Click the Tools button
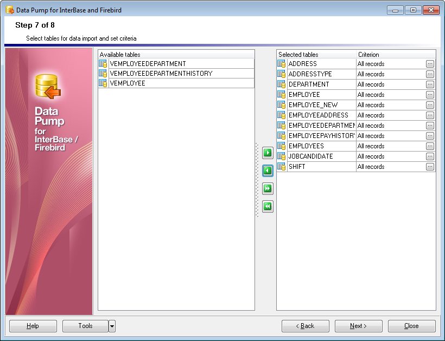 [x=85, y=326]
